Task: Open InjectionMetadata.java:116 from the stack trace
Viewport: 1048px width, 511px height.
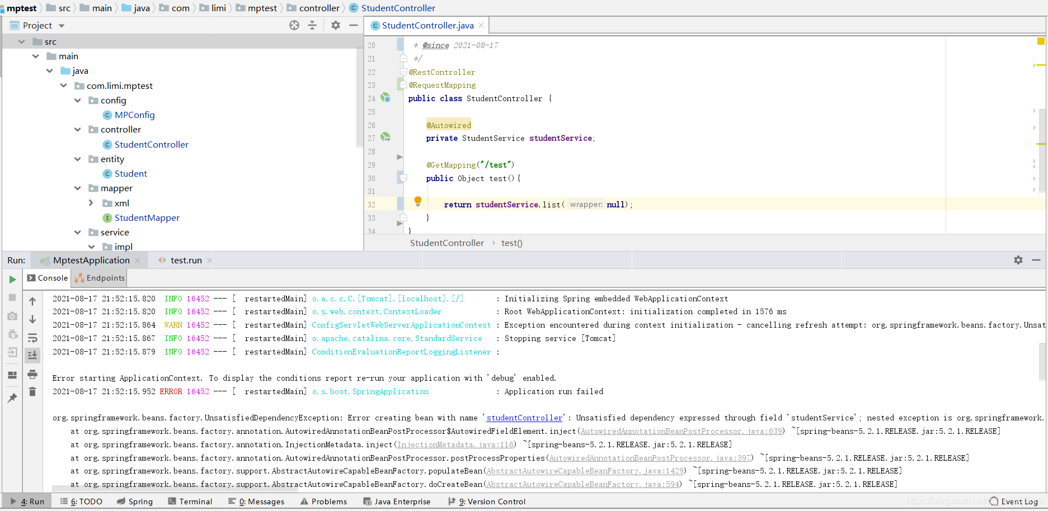Action: point(455,444)
